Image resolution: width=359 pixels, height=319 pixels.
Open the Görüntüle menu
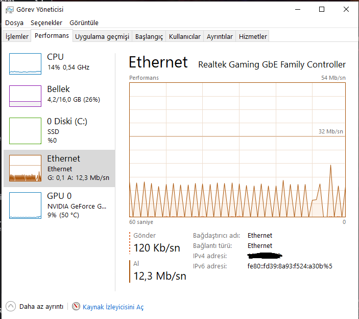coord(84,23)
